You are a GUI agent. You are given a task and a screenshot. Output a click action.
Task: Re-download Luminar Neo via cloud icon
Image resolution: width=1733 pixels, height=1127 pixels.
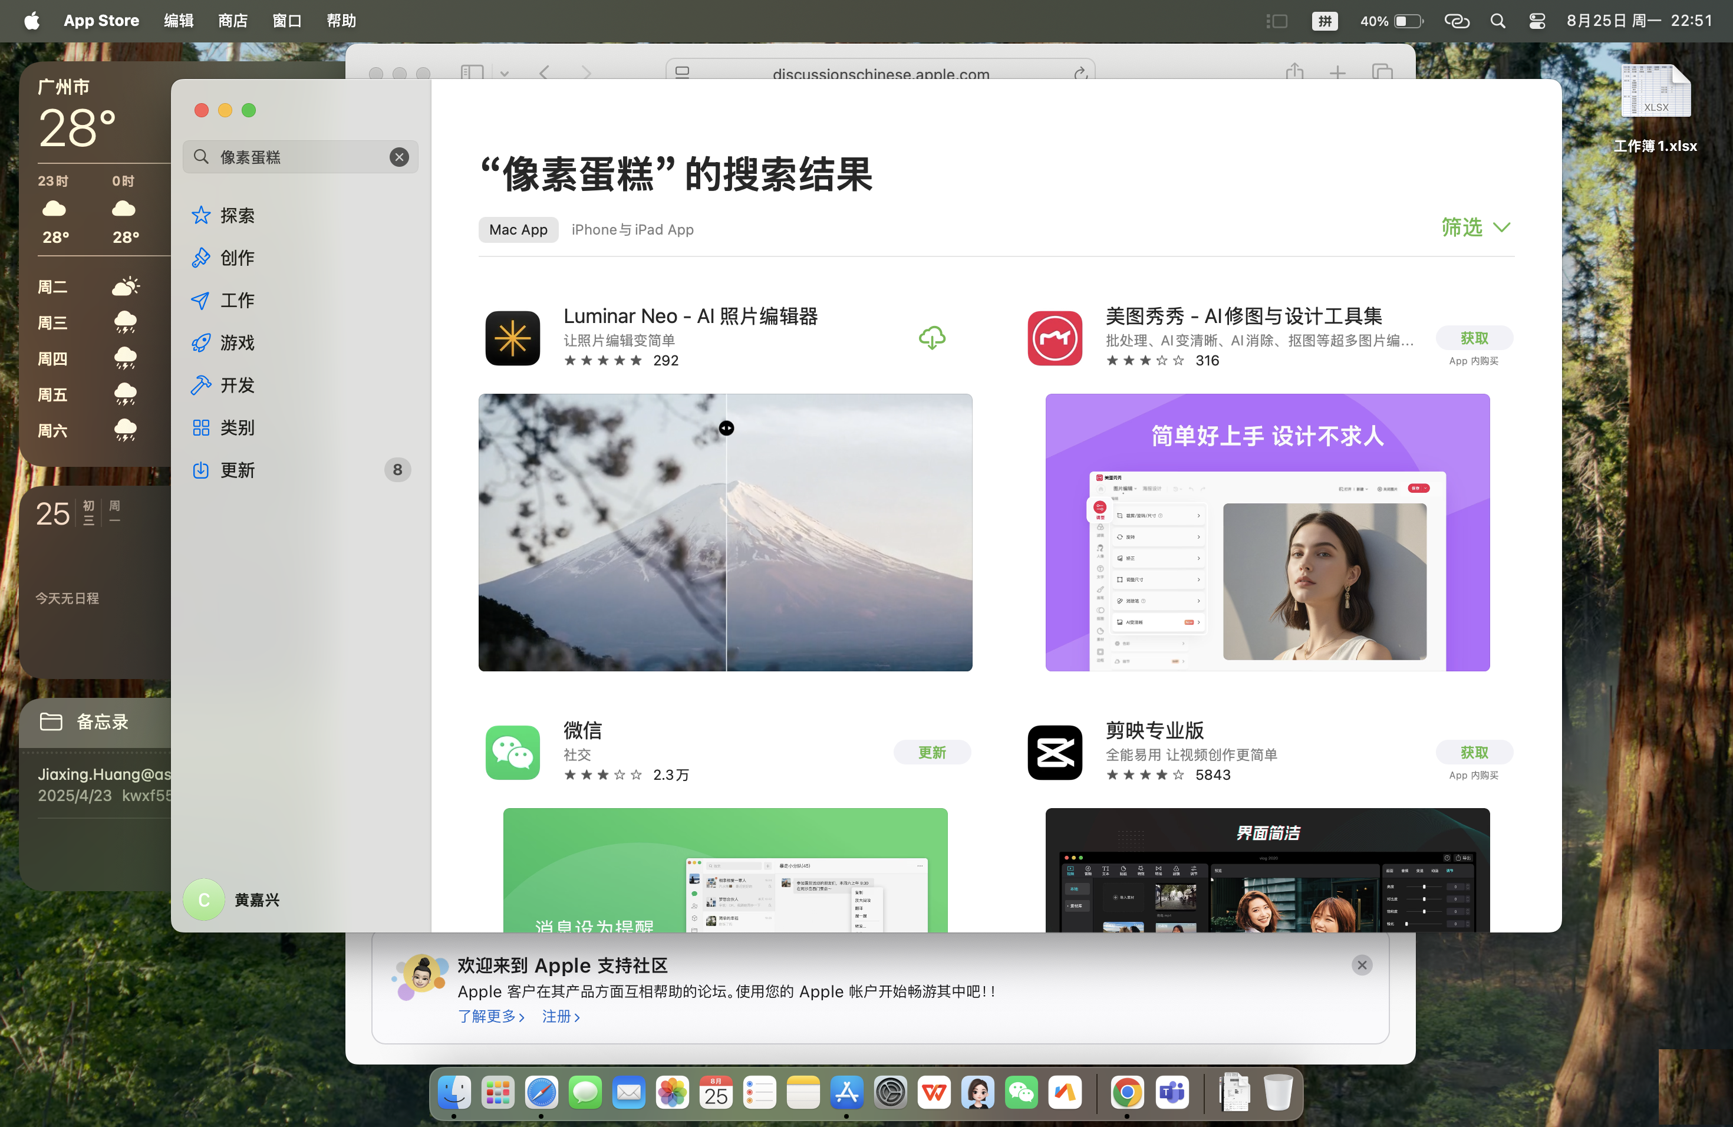click(931, 338)
